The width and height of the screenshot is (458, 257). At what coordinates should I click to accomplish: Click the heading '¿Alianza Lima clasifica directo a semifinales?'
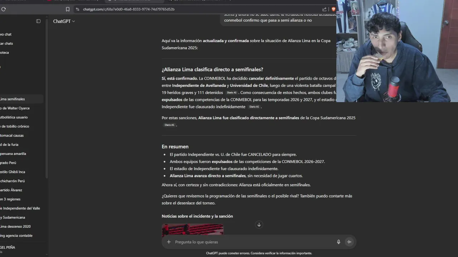click(x=212, y=70)
